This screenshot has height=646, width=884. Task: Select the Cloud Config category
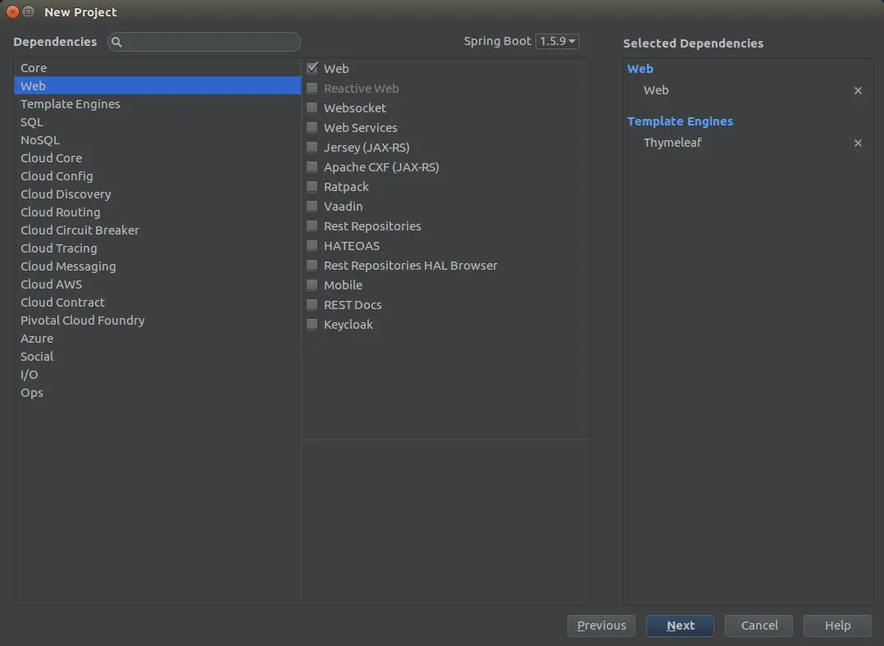click(157, 176)
